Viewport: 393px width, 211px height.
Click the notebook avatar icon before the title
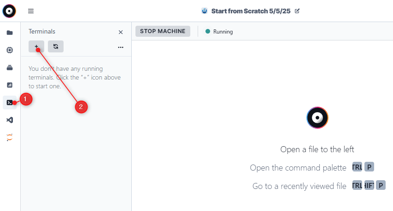[205, 11]
